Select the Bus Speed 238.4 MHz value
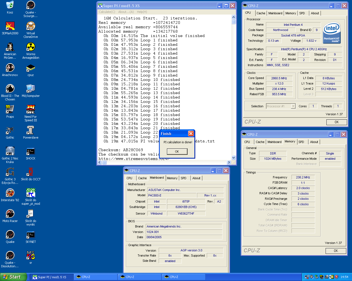Viewport: 352px width, 281px height. coord(279,89)
